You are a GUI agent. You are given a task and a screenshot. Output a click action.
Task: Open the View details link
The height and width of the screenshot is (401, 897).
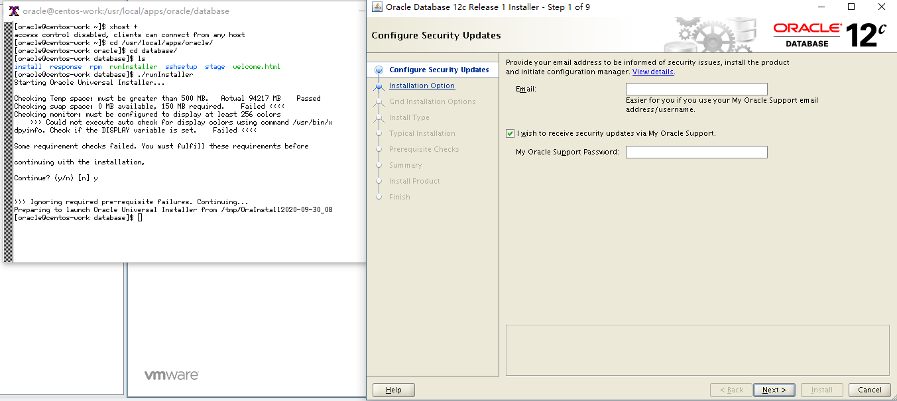point(653,72)
